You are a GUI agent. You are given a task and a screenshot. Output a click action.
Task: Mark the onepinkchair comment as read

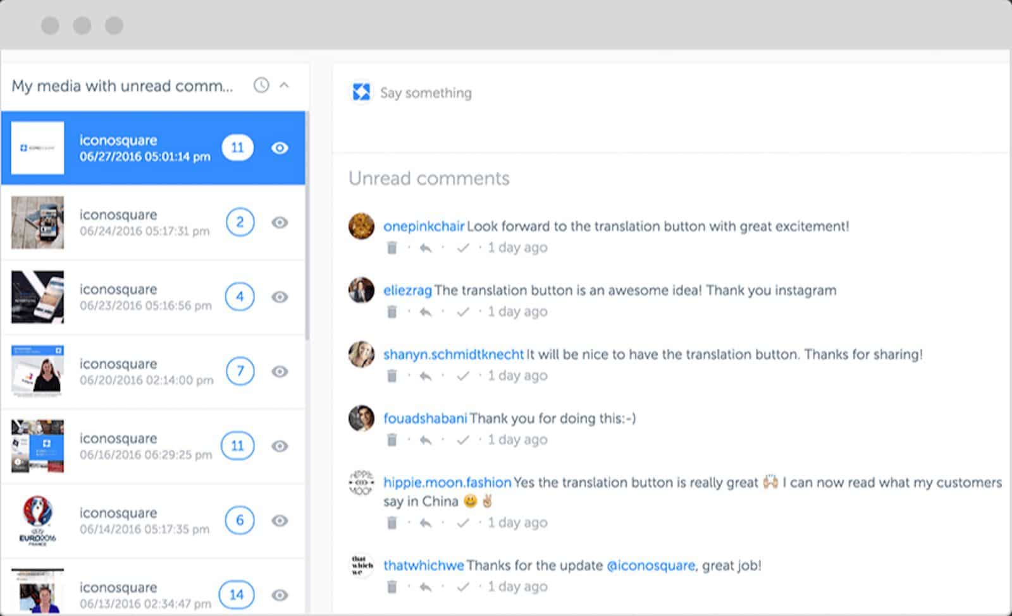463,248
